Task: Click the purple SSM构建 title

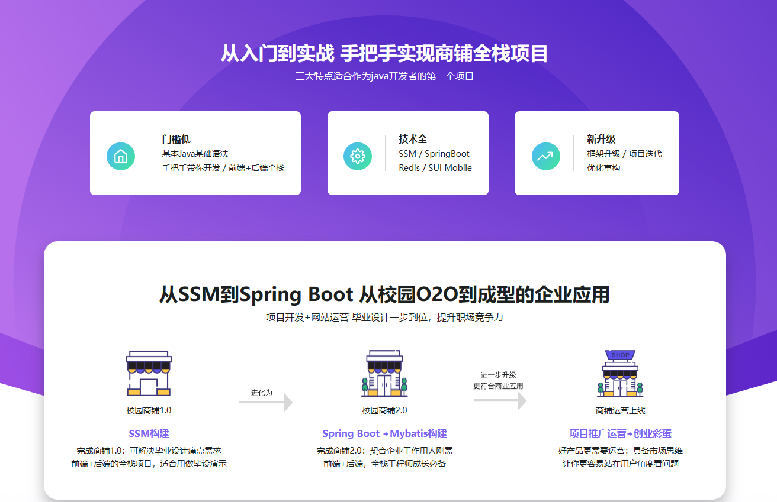Action: point(149,433)
